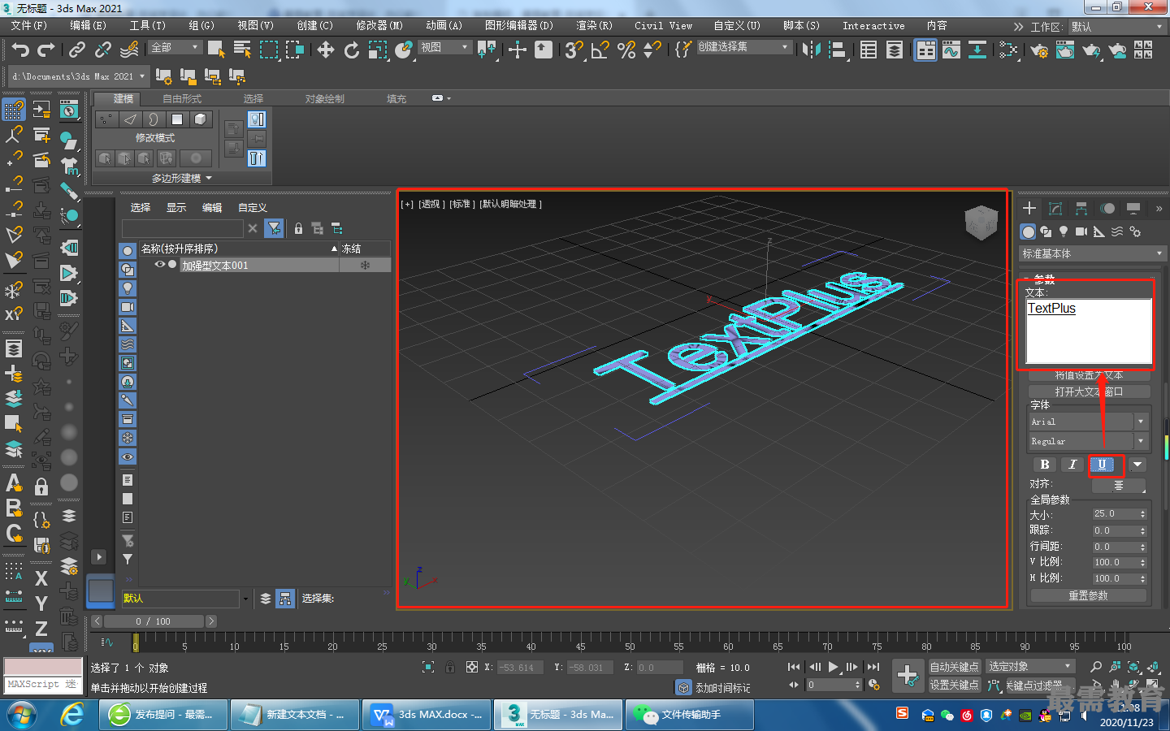Switch to the 自由形式 ribbon tab
Image resolution: width=1170 pixels, height=731 pixels.
click(181, 99)
